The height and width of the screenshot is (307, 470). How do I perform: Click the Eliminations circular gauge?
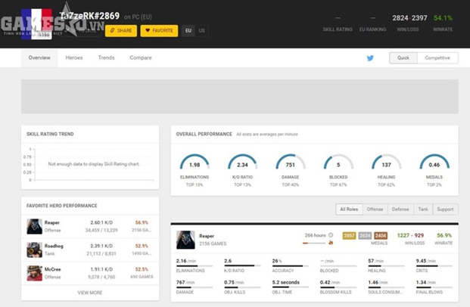[195, 164]
